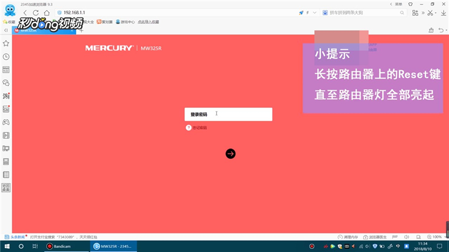Viewport: 449px width, 252px height.
Task: Go back with the browser back arrow
Action: coord(25,12)
